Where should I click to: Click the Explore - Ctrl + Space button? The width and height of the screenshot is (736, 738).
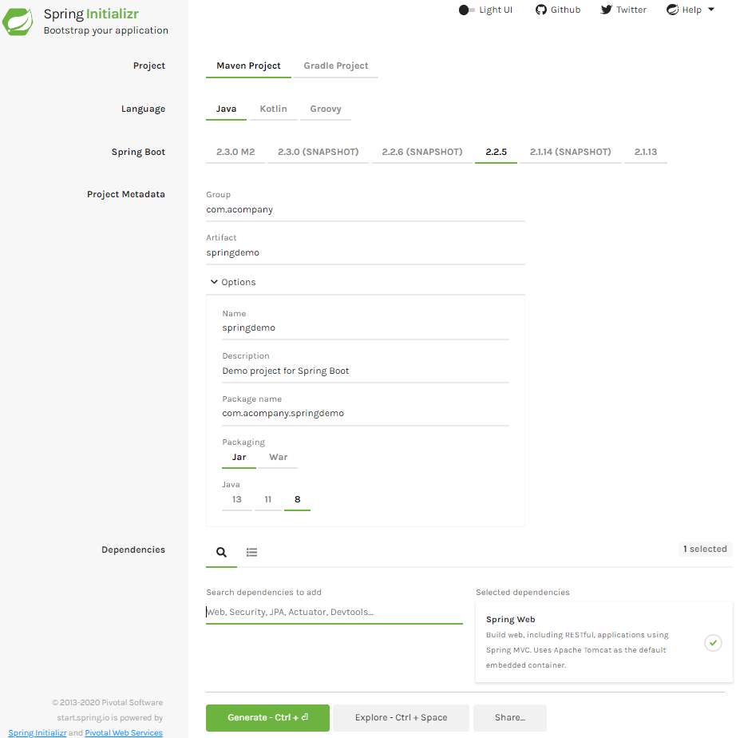[x=402, y=718]
